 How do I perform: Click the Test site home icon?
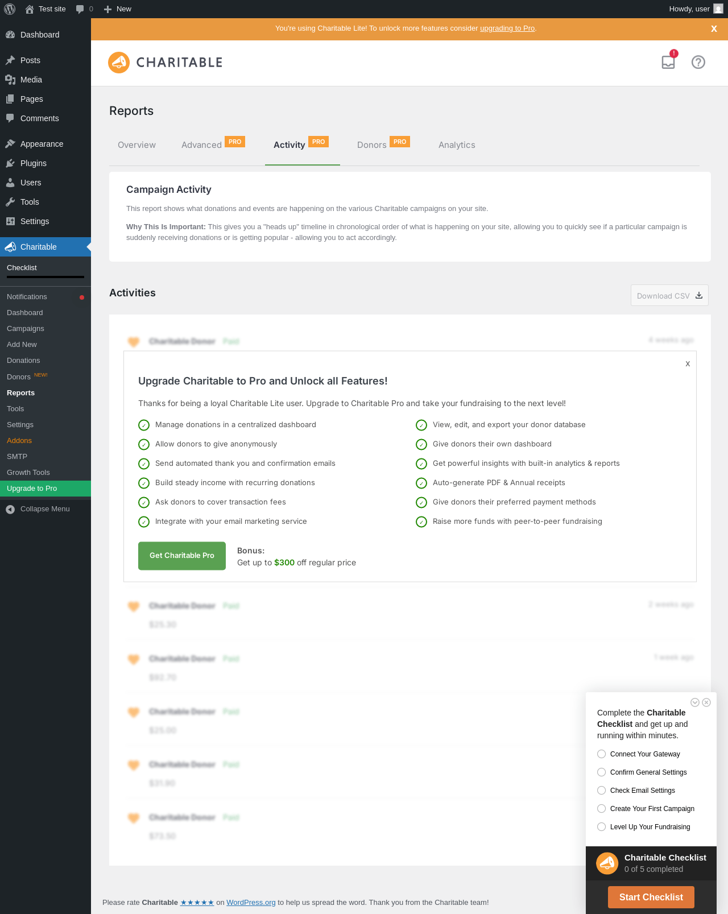30,9
